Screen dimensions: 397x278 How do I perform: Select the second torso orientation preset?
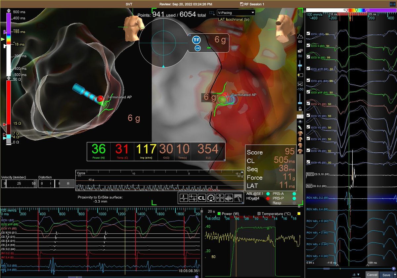[x=300, y=139]
